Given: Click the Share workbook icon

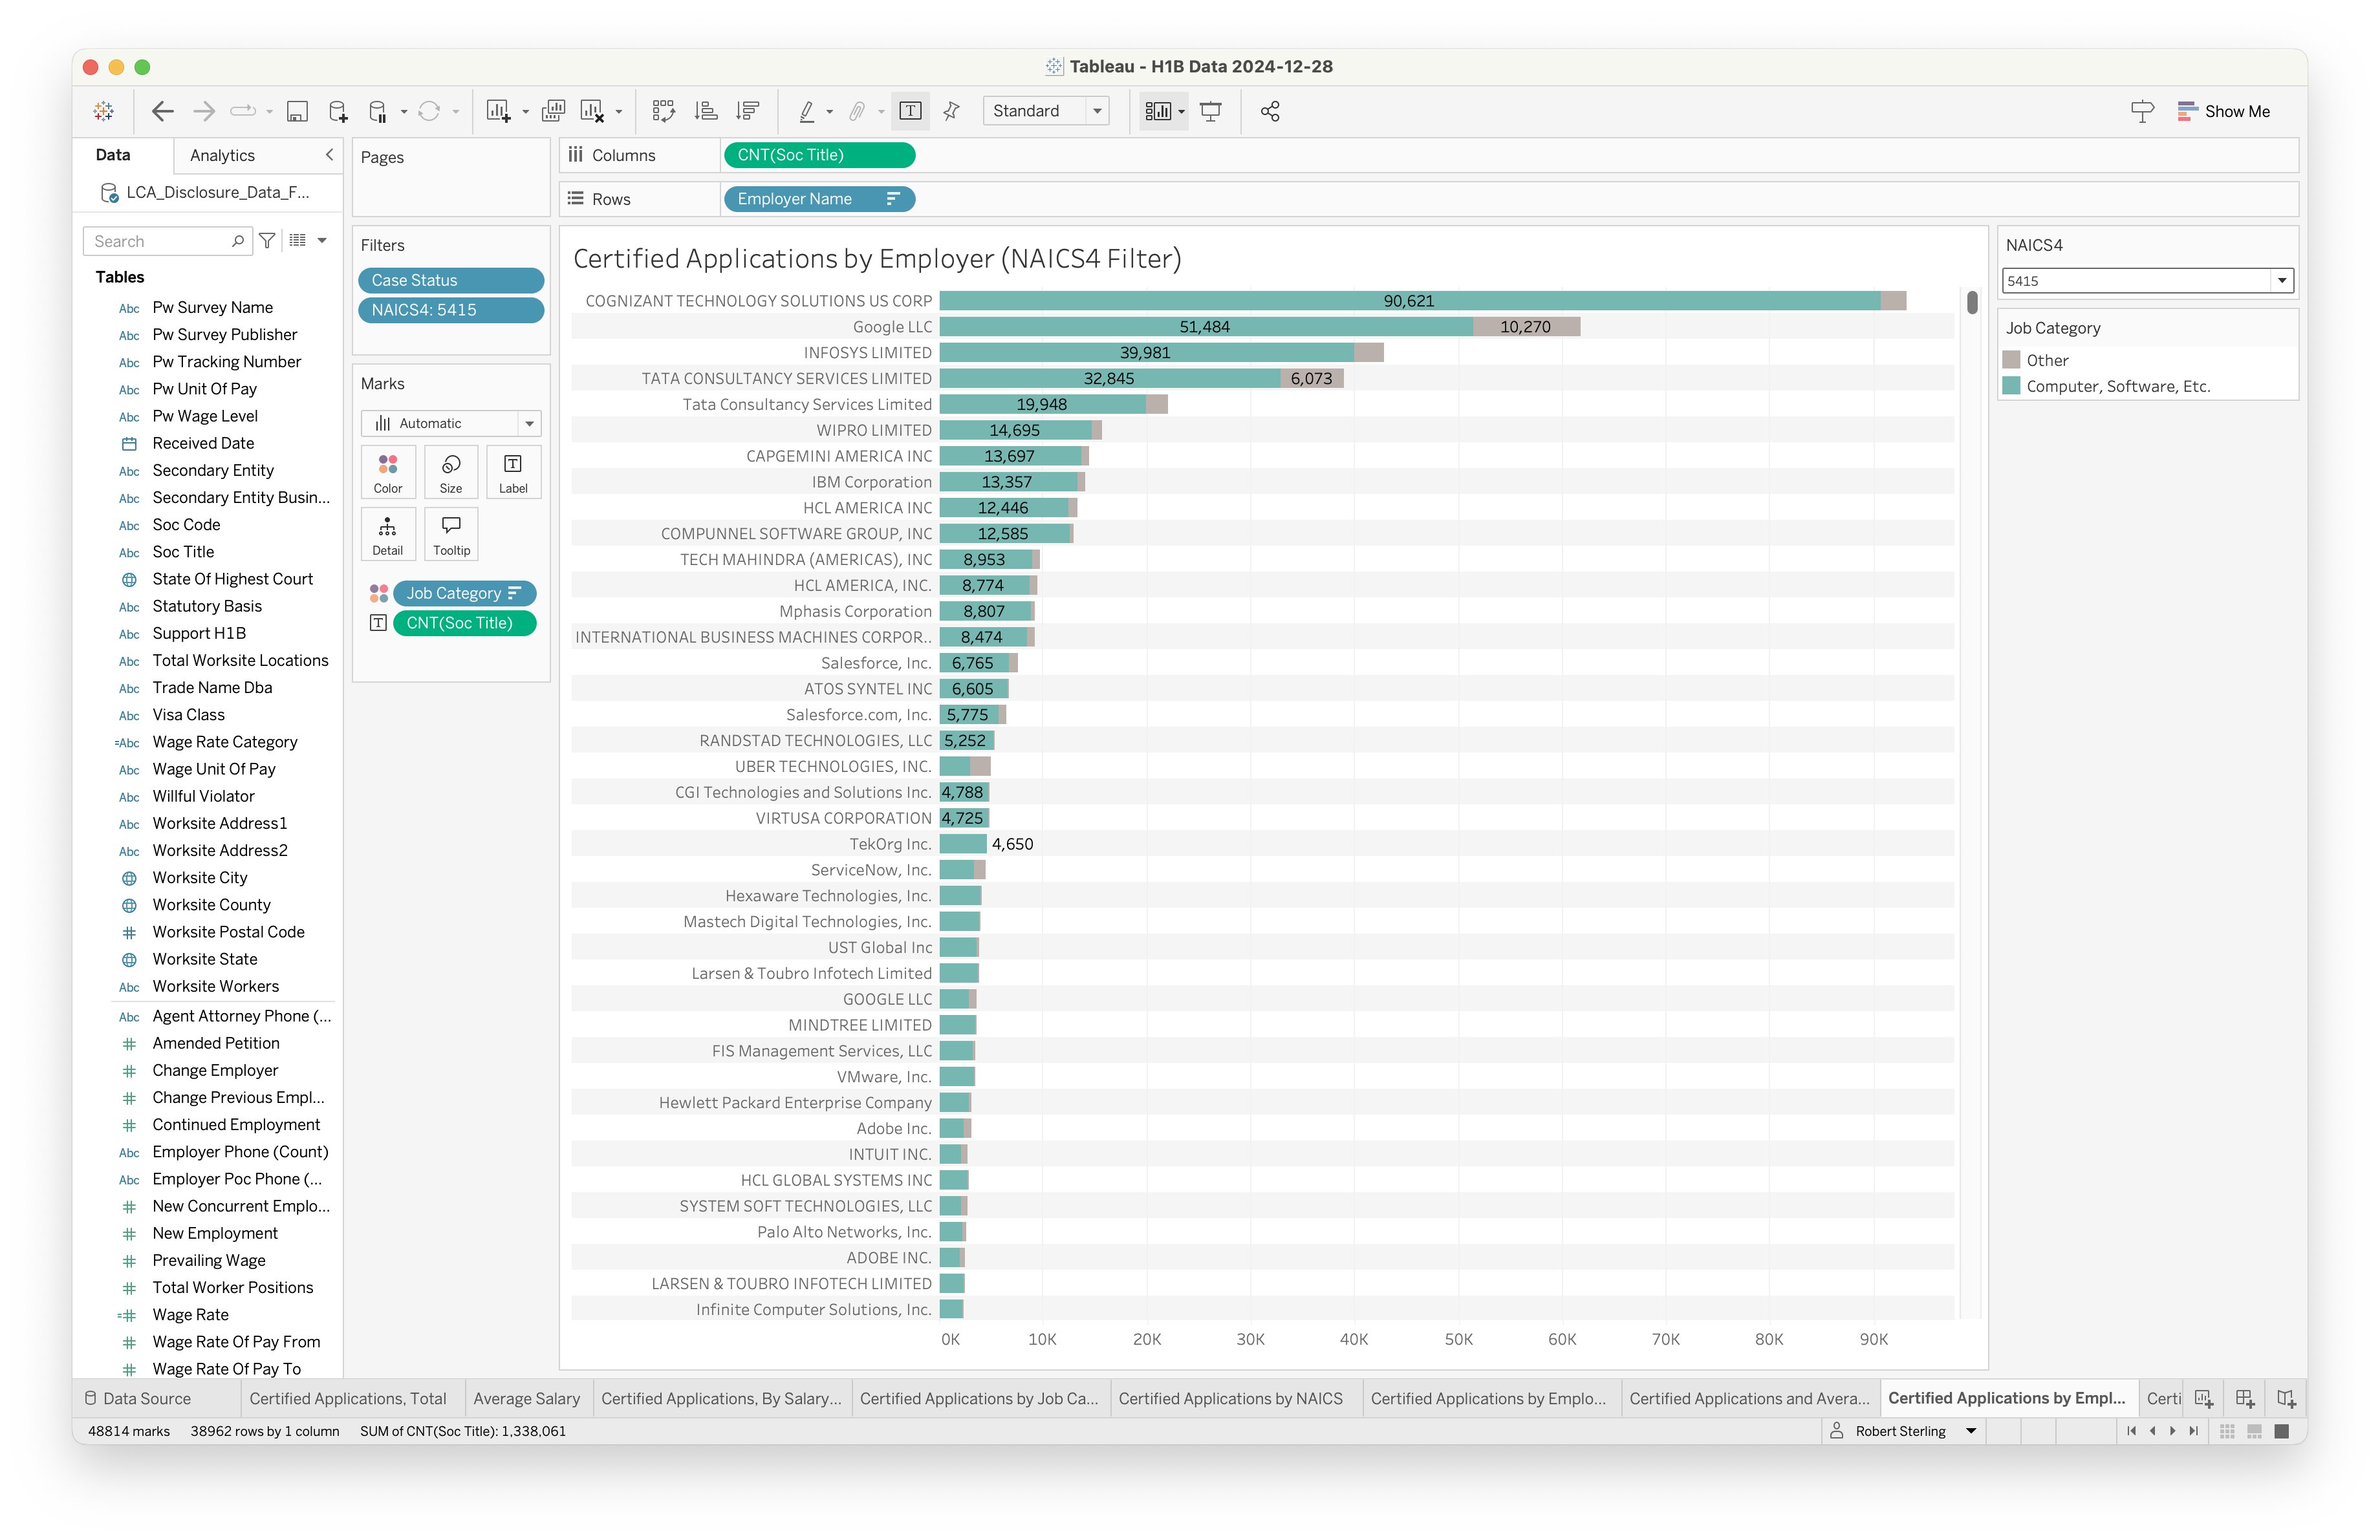Looking at the screenshot, I should tap(1270, 111).
